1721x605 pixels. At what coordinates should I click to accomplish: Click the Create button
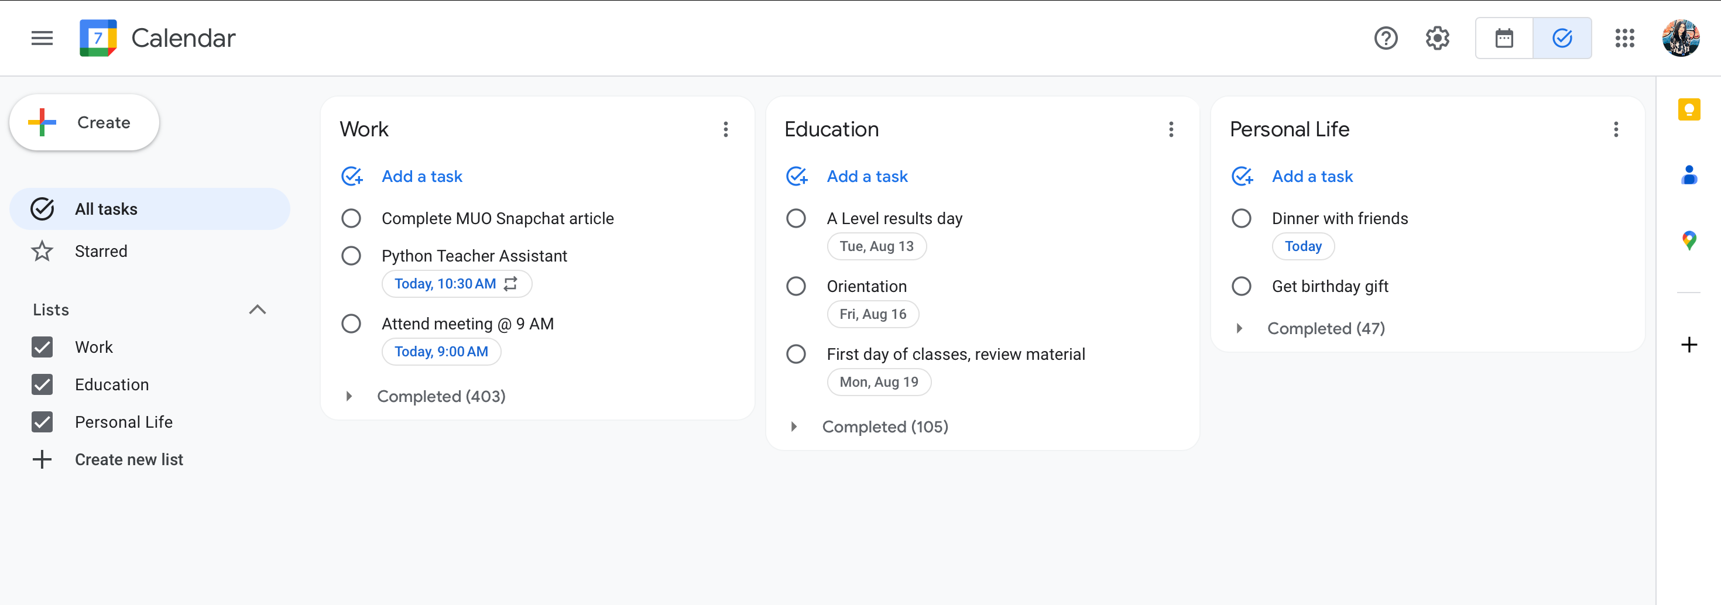tap(84, 123)
